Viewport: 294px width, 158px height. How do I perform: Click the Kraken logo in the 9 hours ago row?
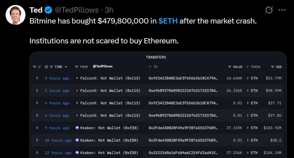pyautogui.click(x=77, y=128)
